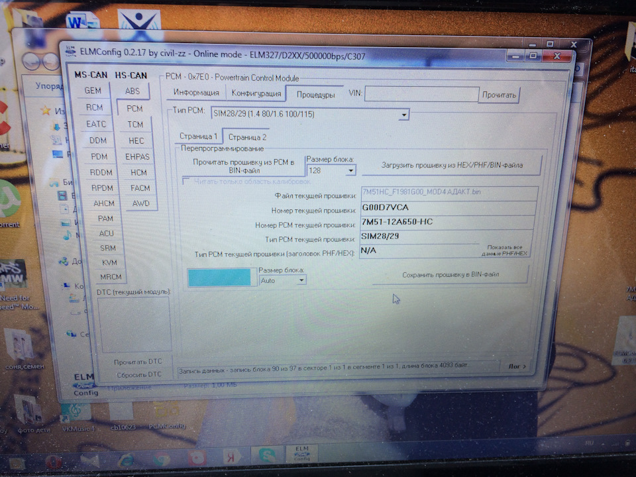
Task: Open 'Упорядочить' menu in Explorer window
Action: coord(48,86)
